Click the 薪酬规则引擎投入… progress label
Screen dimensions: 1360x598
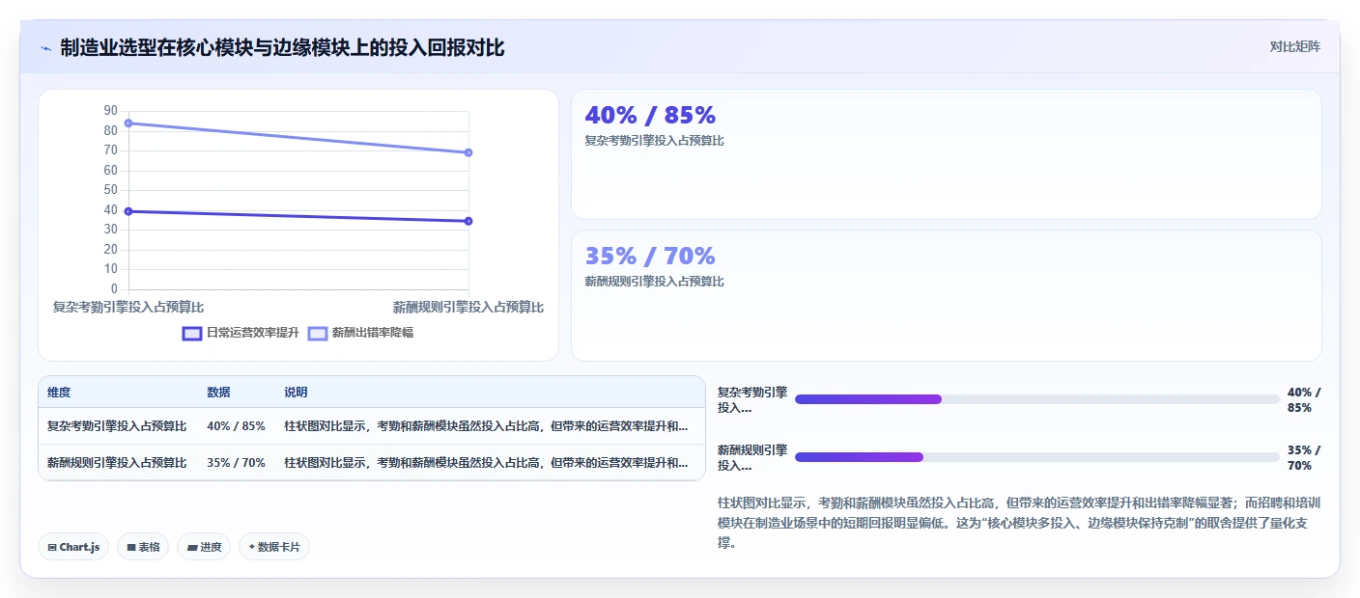tap(752, 458)
